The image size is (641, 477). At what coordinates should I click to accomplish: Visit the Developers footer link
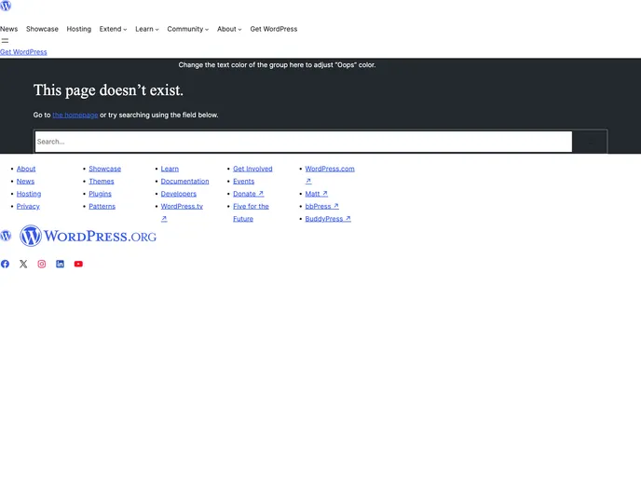[x=179, y=194]
